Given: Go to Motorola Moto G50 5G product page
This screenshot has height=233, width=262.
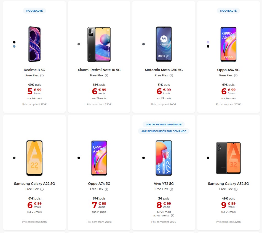Looking at the screenshot, I should [x=164, y=70].
